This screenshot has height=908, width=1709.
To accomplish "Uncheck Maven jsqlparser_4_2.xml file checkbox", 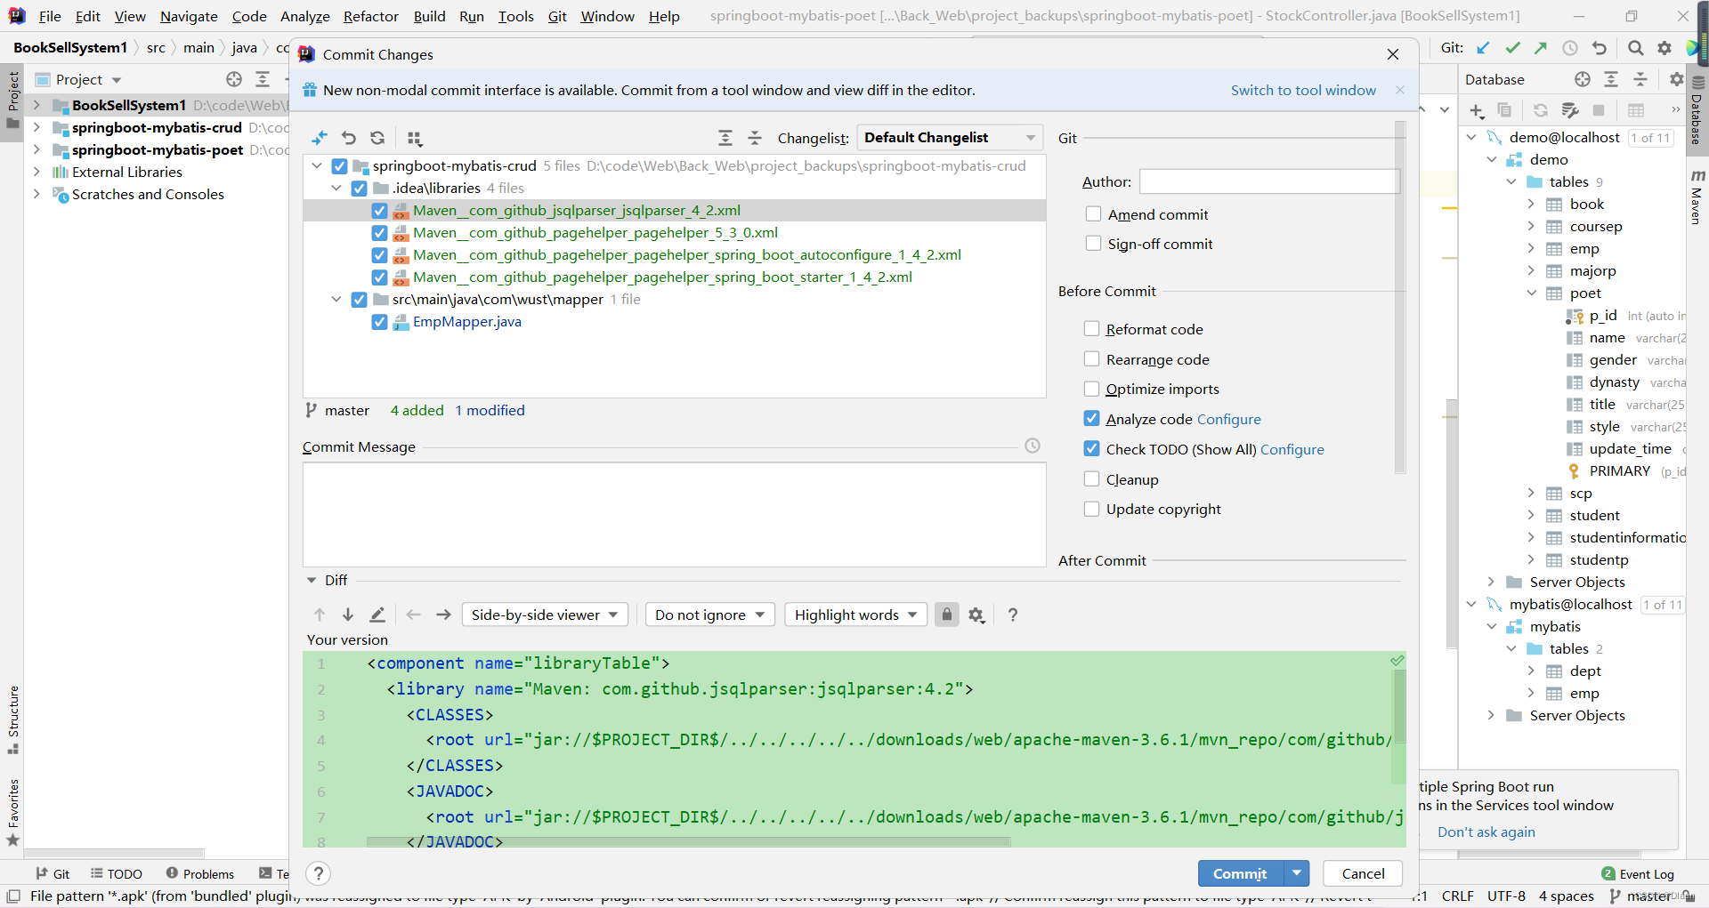I will point(379,211).
